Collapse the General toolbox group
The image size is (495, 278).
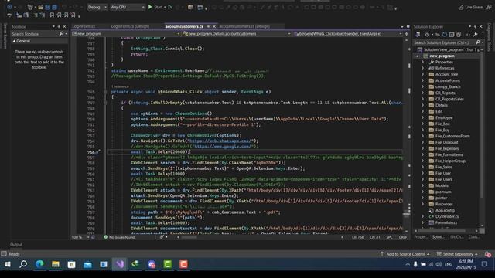(x=14, y=41)
